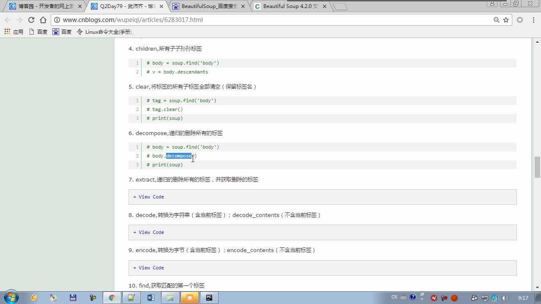Viewport: 541px width, 304px height.
Task: View site information icon before the URL
Action: [57, 20]
